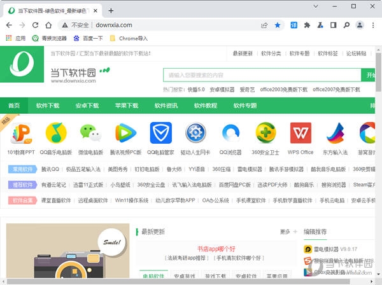382x285 pixels.
Task: Open tab search chevron in title bar
Action: point(316,6)
